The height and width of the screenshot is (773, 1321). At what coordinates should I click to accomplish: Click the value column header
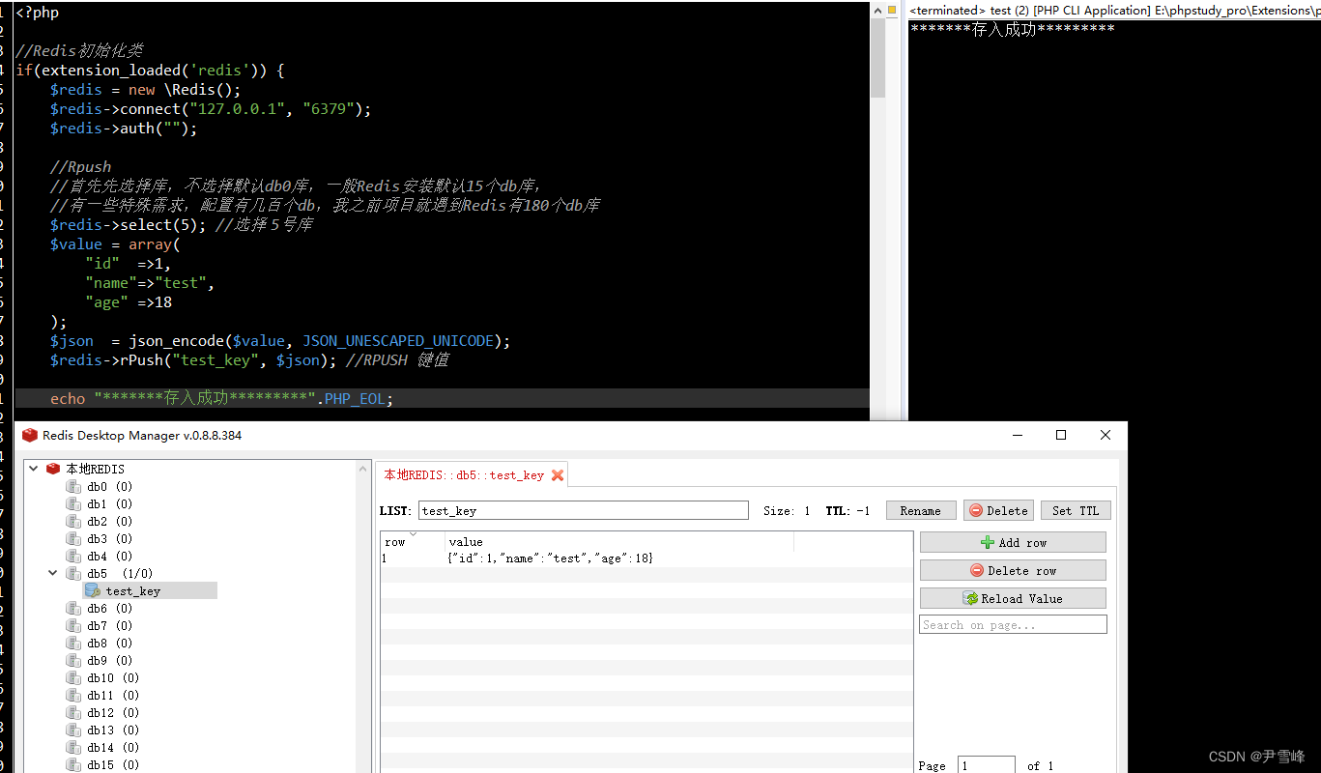618,541
